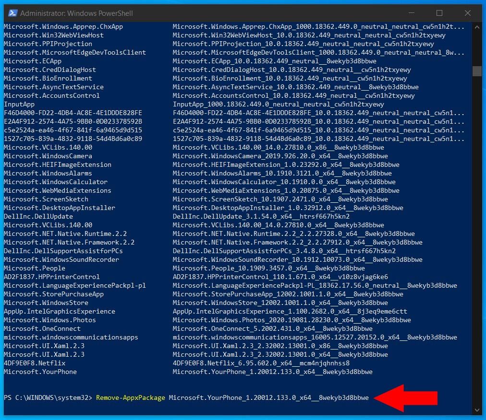Click Microsoft.AccountsControl in name column
This screenshot has height=420, width=486.
[x=52, y=95]
